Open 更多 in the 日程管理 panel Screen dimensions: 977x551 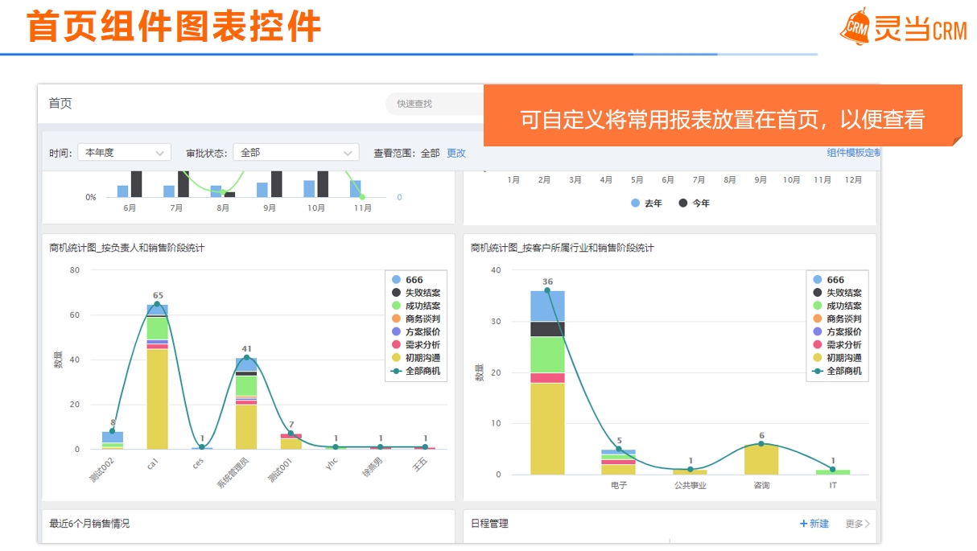pos(857,524)
